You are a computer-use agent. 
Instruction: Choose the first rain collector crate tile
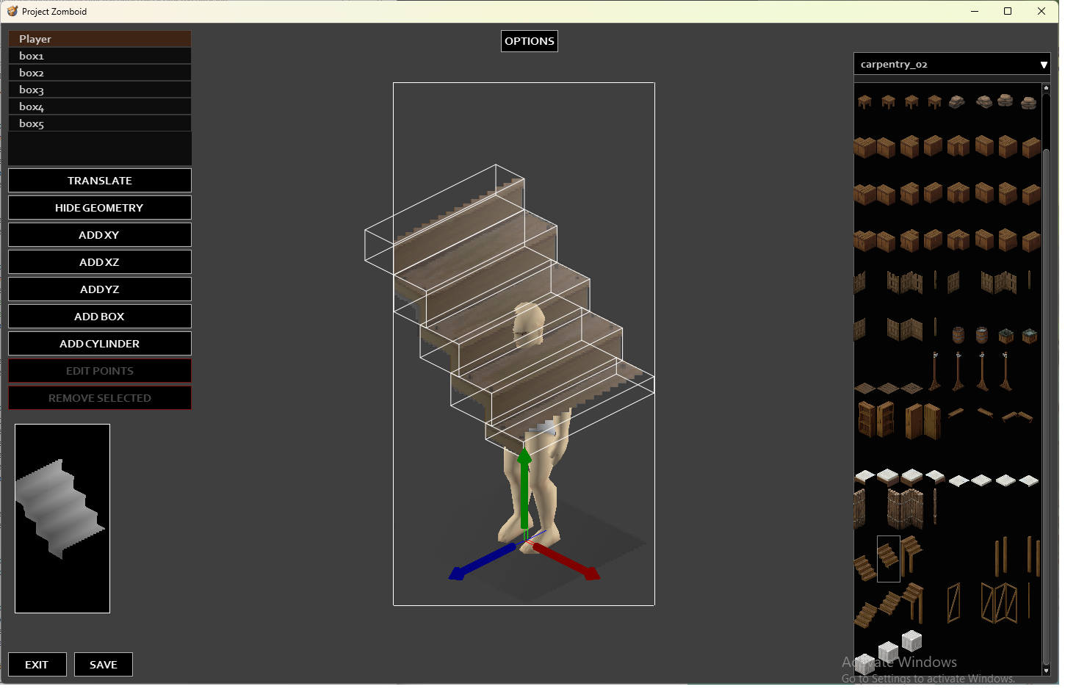pyautogui.click(x=1006, y=336)
